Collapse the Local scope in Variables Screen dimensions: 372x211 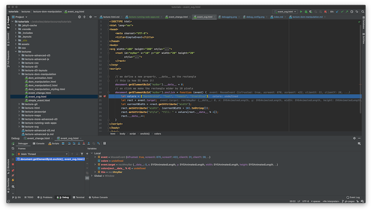92,153
